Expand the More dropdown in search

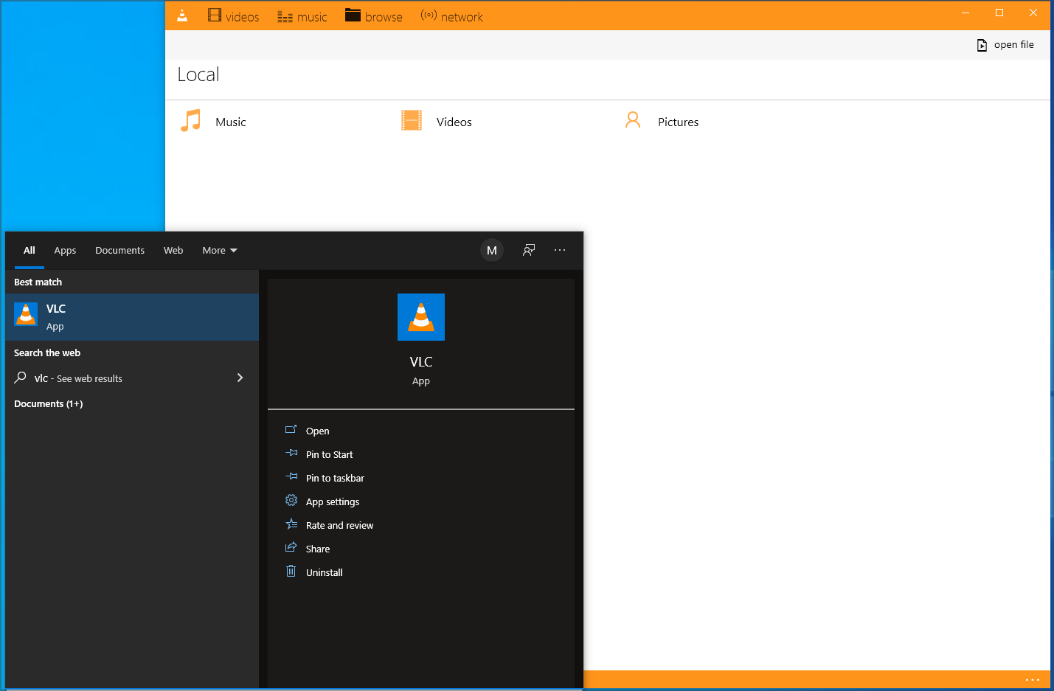point(220,251)
